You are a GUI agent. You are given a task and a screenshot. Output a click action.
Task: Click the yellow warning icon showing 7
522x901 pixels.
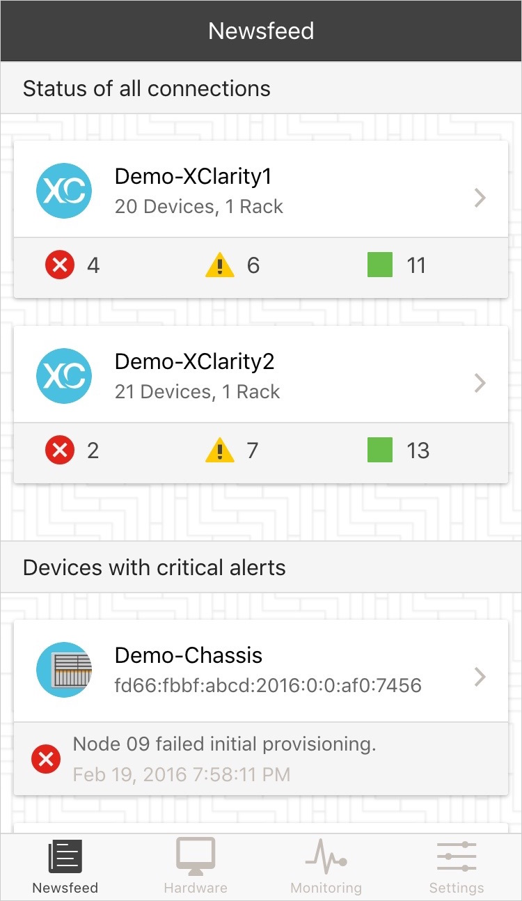click(x=220, y=450)
